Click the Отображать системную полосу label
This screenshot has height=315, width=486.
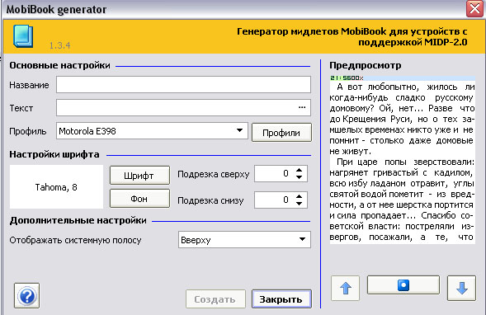coord(75,240)
